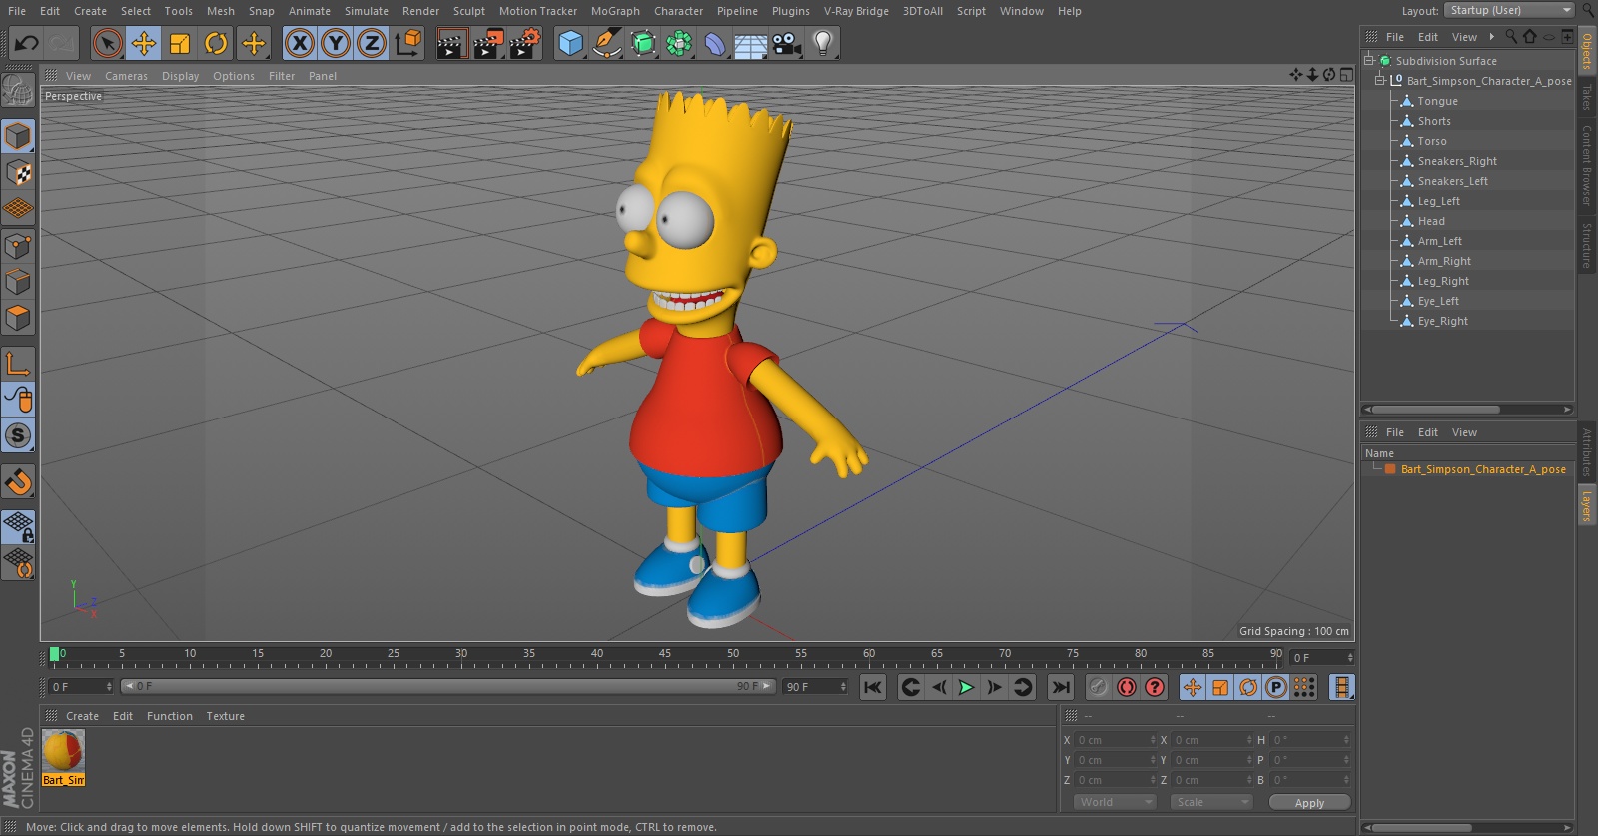Click Bart_Simpson_Character_A_pose layer color swatch
This screenshot has width=1598, height=836.
(x=1390, y=469)
